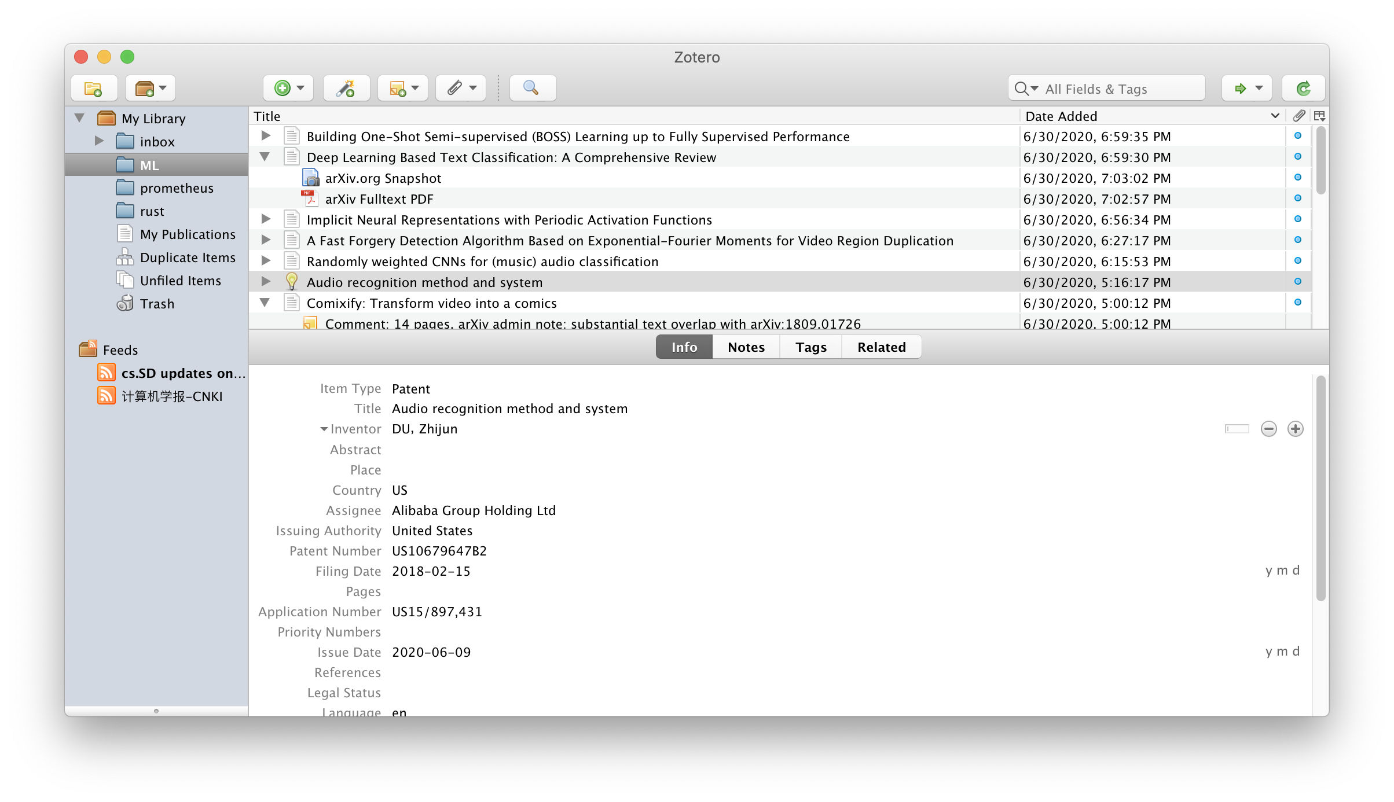Click the patent lightbulb icon for Audio recognition
The width and height of the screenshot is (1394, 802).
pyautogui.click(x=292, y=282)
